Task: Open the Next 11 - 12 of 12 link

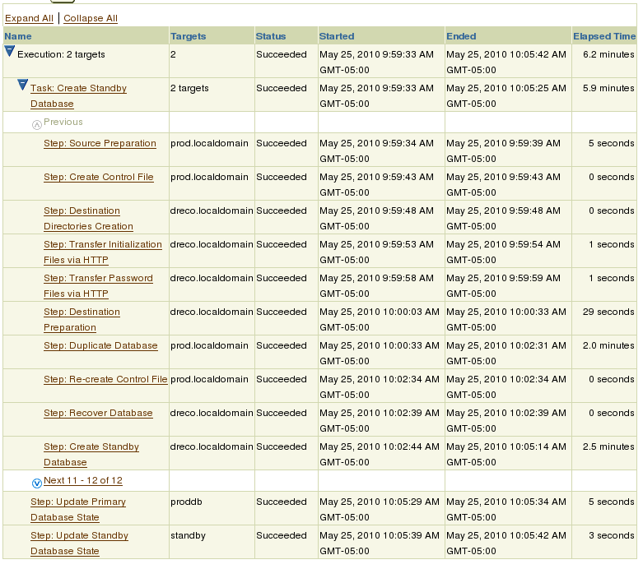Action: tap(83, 480)
